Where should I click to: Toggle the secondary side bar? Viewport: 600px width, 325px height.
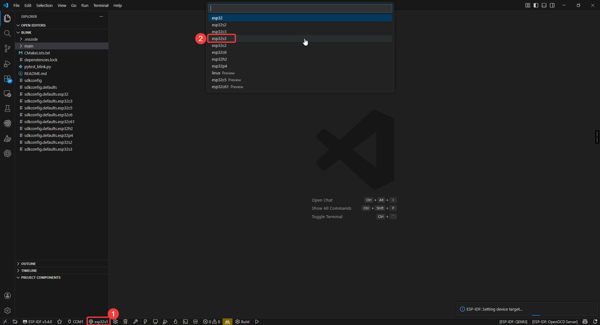click(552, 5)
